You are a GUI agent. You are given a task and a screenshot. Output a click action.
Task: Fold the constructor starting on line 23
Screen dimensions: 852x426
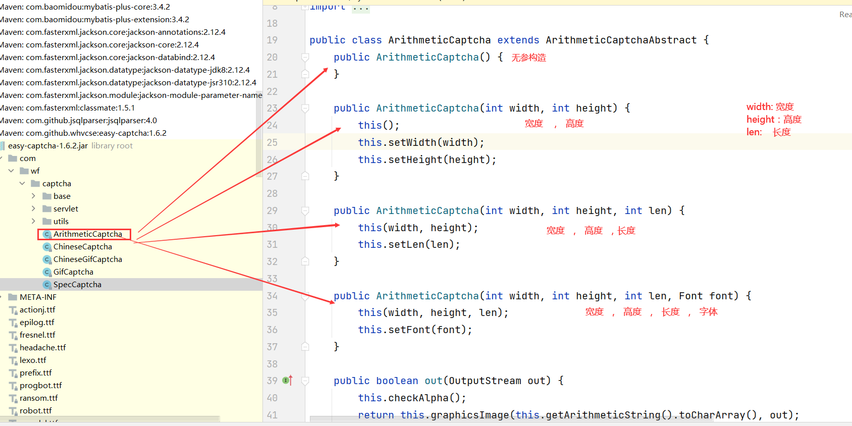[305, 109]
